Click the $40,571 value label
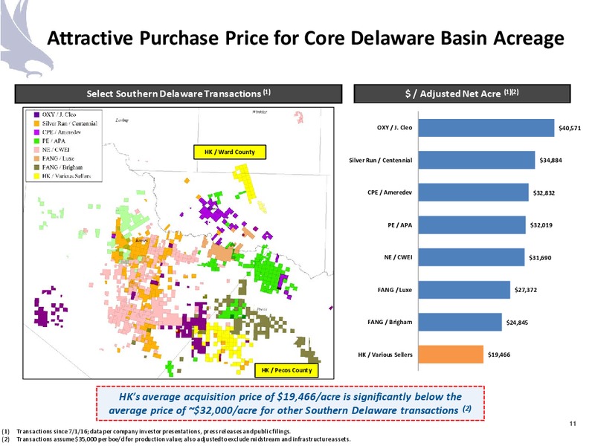Screen dimensions: 595x446 click(570, 128)
